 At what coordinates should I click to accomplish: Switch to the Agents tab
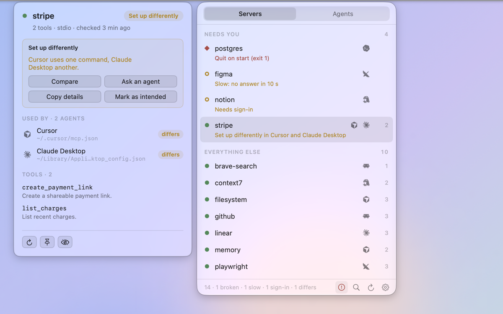pyautogui.click(x=343, y=14)
